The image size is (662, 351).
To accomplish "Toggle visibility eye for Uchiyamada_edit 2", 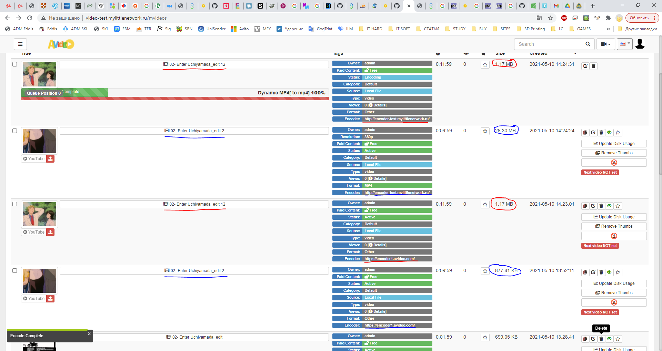I will click(x=609, y=132).
